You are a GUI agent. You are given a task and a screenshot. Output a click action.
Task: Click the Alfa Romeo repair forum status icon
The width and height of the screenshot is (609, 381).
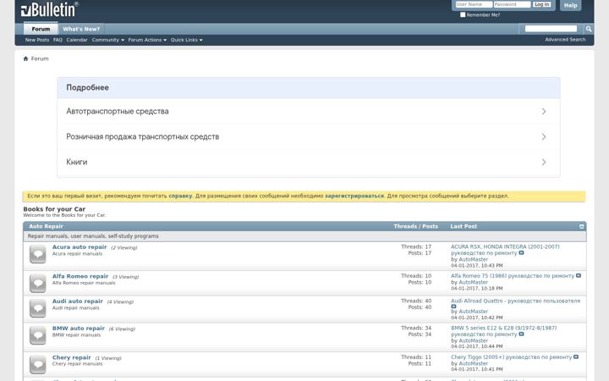point(38,284)
